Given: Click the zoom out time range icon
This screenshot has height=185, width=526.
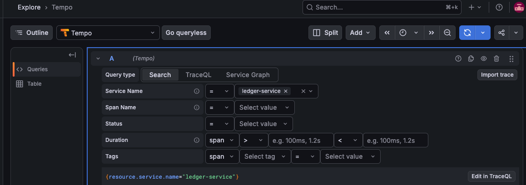Looking at the screenshot, I should pos(447,33).
